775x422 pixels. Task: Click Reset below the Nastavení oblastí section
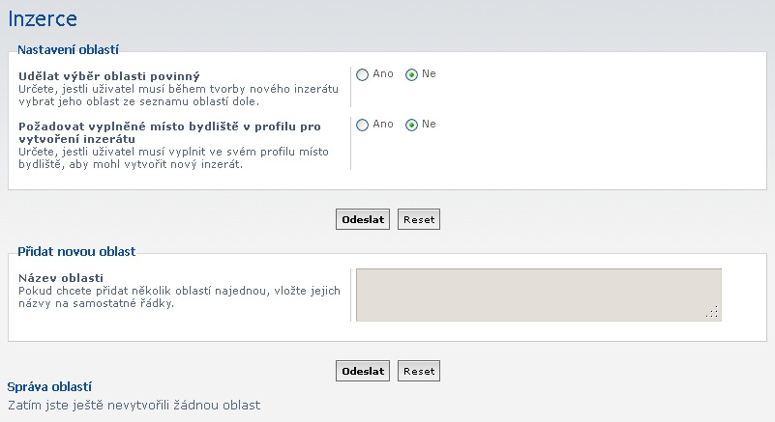pyautogui.click(x=419, y=219)
